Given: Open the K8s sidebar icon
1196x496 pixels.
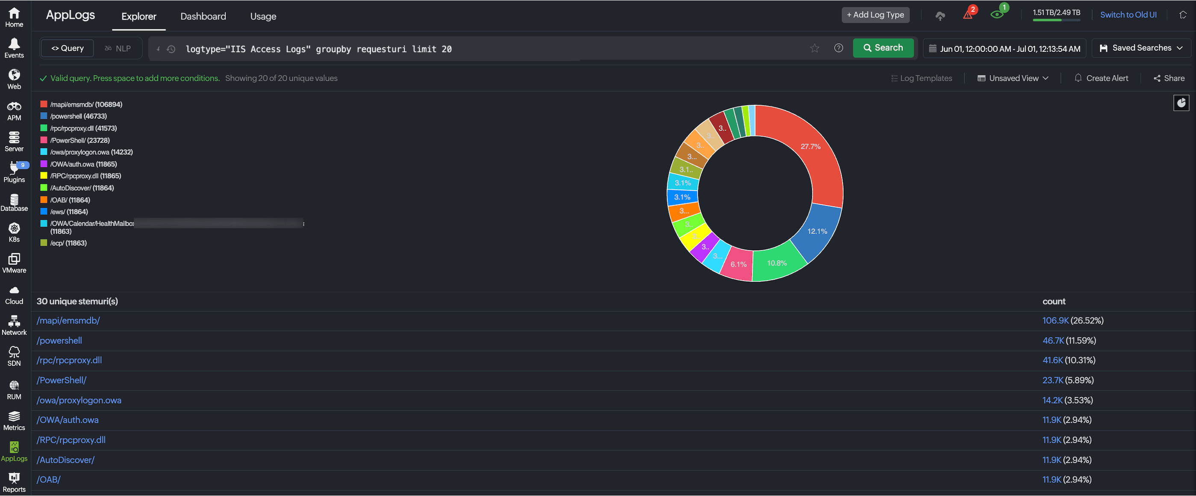Looking at the screenshot, I should click(x=14, y=233).
